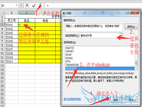
Task: Select cell YG006
Action: point(12,45)
